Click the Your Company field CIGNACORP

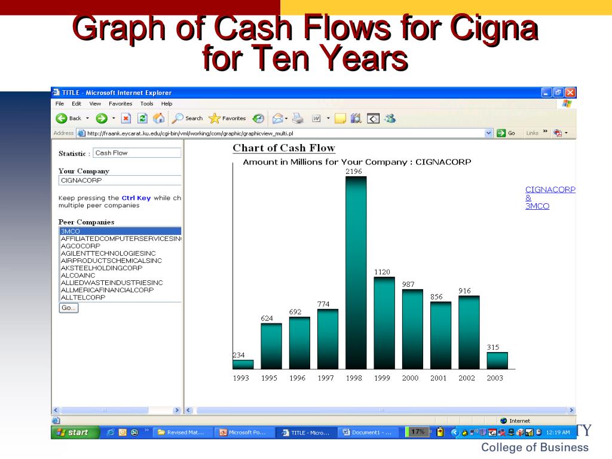pyautogui.click(x=120, y=180)
